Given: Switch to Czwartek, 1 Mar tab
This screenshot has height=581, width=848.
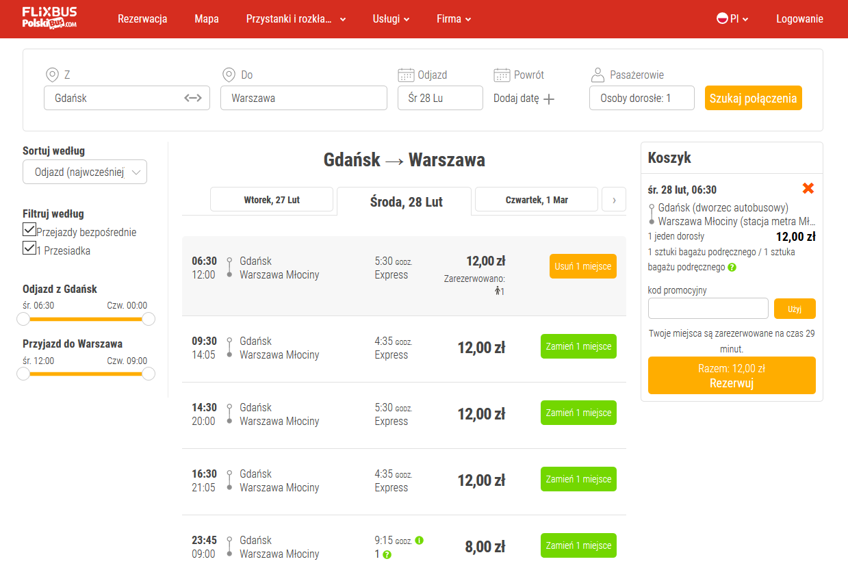Looking at the screenshot, I should pos(537,200).
